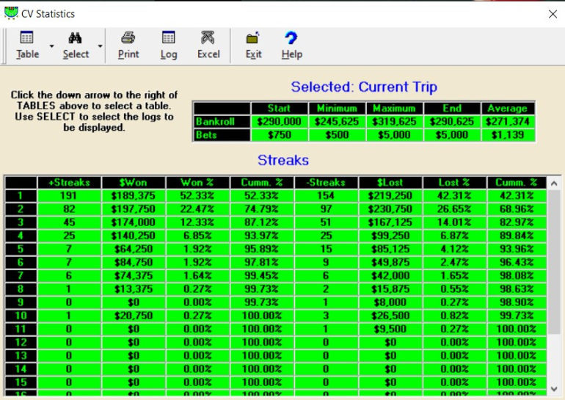565x400 pixels.
Task: Select the $Won column header
Action: coord(133,182)
